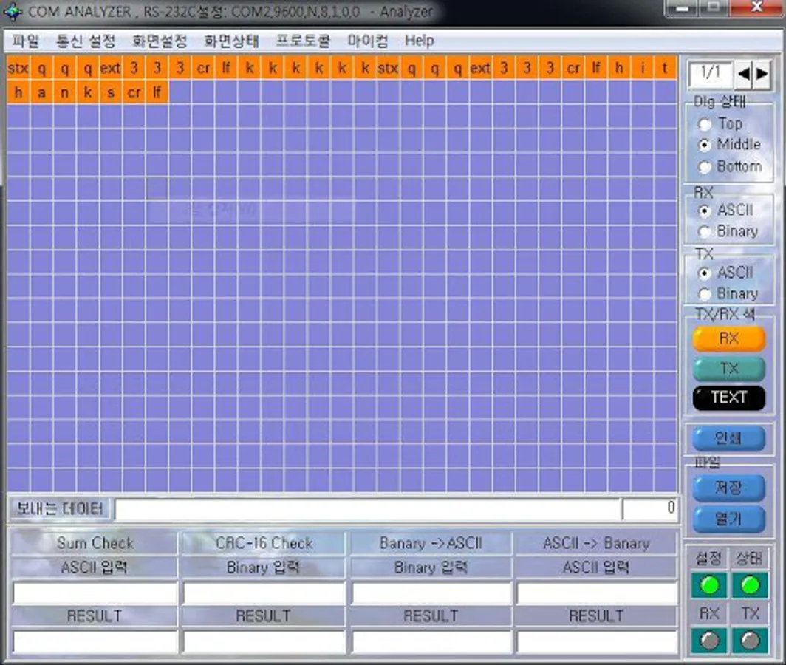This screenshot has width=786, height=665.
Task: Click the green 설정 indicator light
Action: tap(709, 585)
